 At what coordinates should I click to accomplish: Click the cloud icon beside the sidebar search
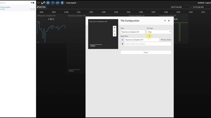[x=33, y=3]
